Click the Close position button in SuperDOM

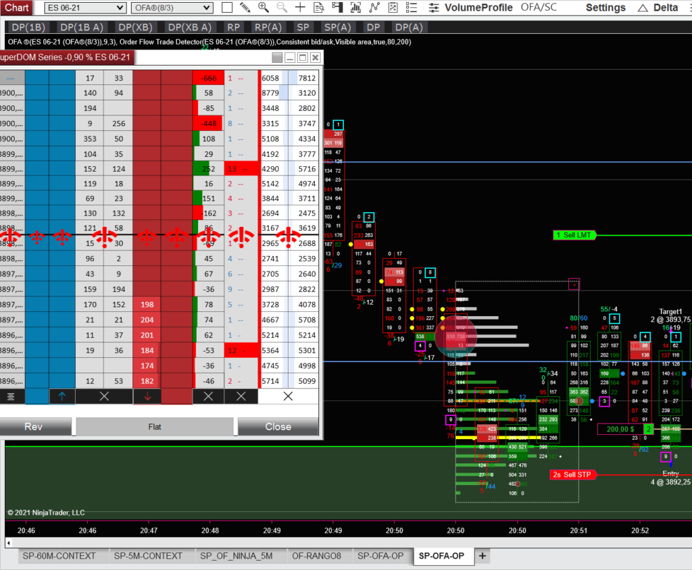278,427
